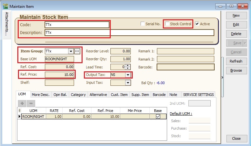Switch to the More Desc. tab
Image resolution: width=251 pixels, height=146 pixels.
click(40, 95)
